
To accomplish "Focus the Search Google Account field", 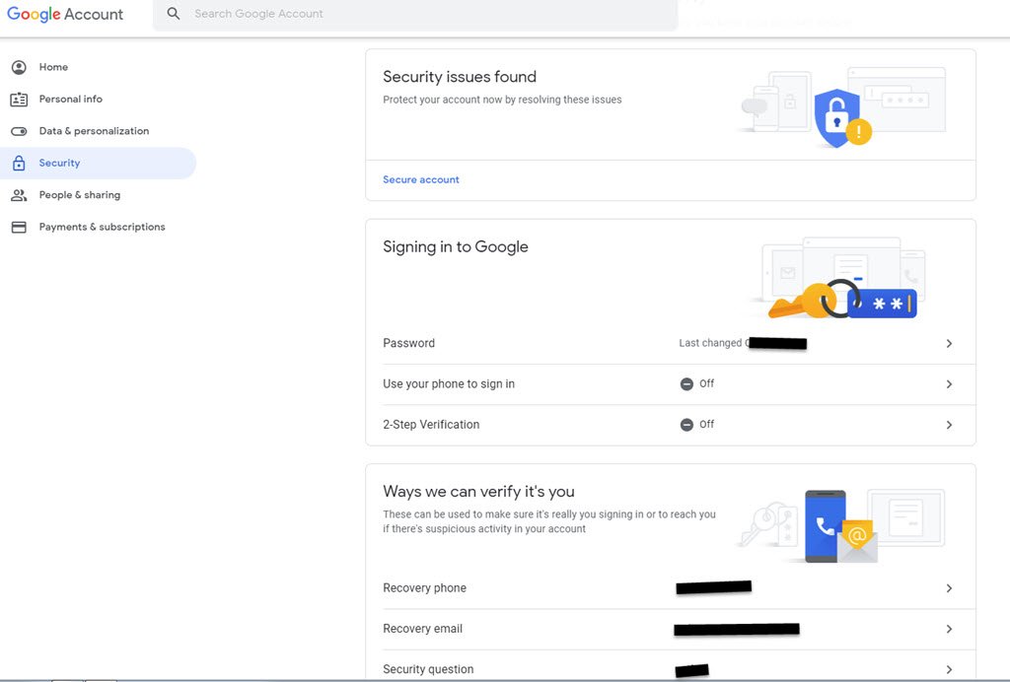I will click(x=415, y=14).
